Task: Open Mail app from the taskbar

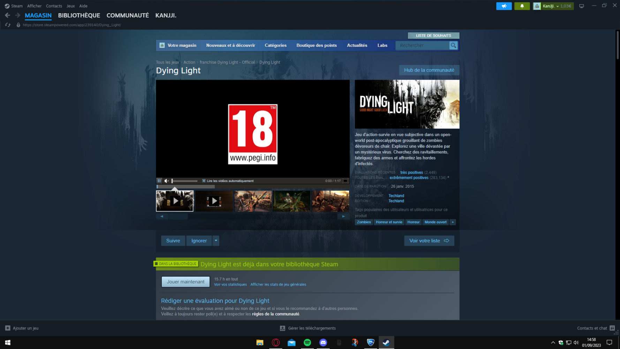Action: pyautogui.click(x=292, y=343)
